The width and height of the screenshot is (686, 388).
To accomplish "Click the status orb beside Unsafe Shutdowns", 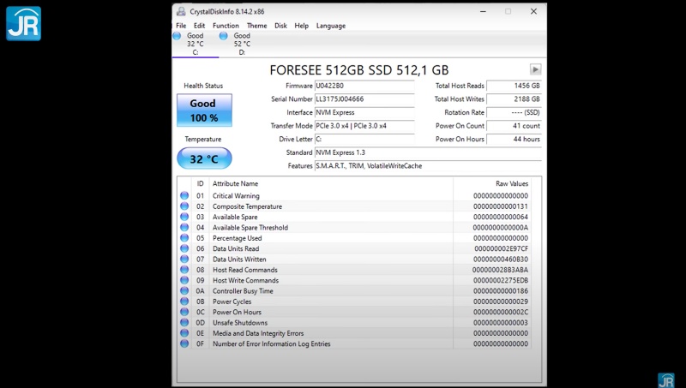I will coord(184,323).
